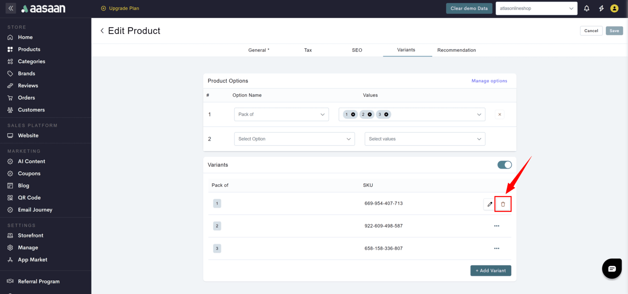Expand the Pack of option dropdown
628x294 pixels.
pos(281,114)
